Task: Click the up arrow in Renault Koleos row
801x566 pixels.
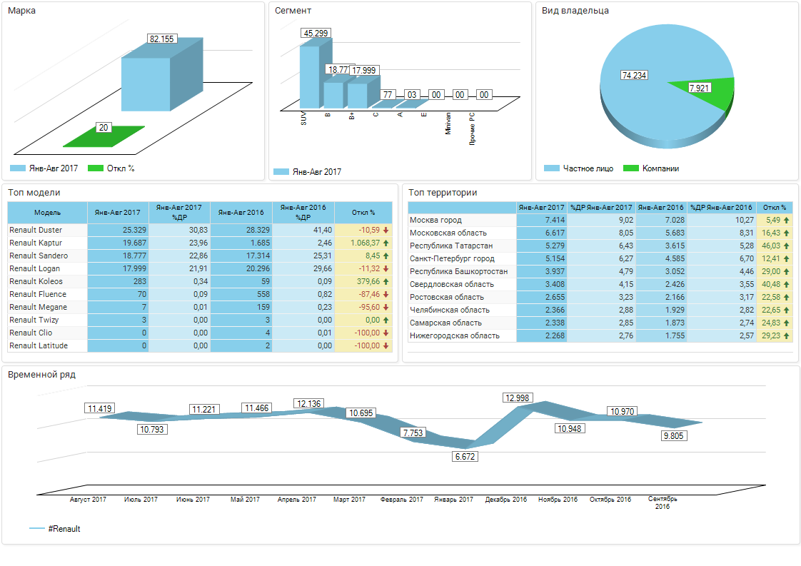Action: (x=386, y=281)
